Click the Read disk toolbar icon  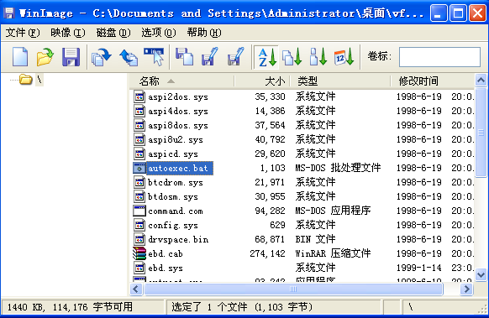pyautogui.click(x=102, y=57)
